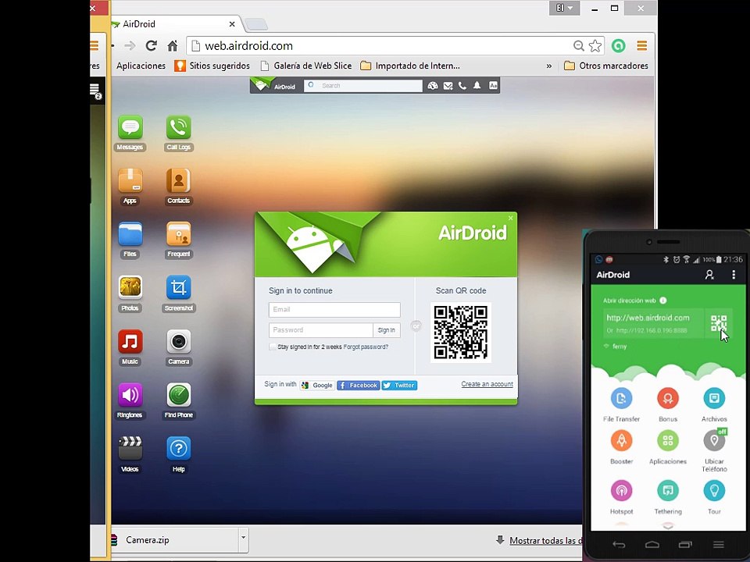Close the AirDroid sign-in dialog
Image resolution: width=750 pixels, height=562 pixels.
[x=510, y=219]
